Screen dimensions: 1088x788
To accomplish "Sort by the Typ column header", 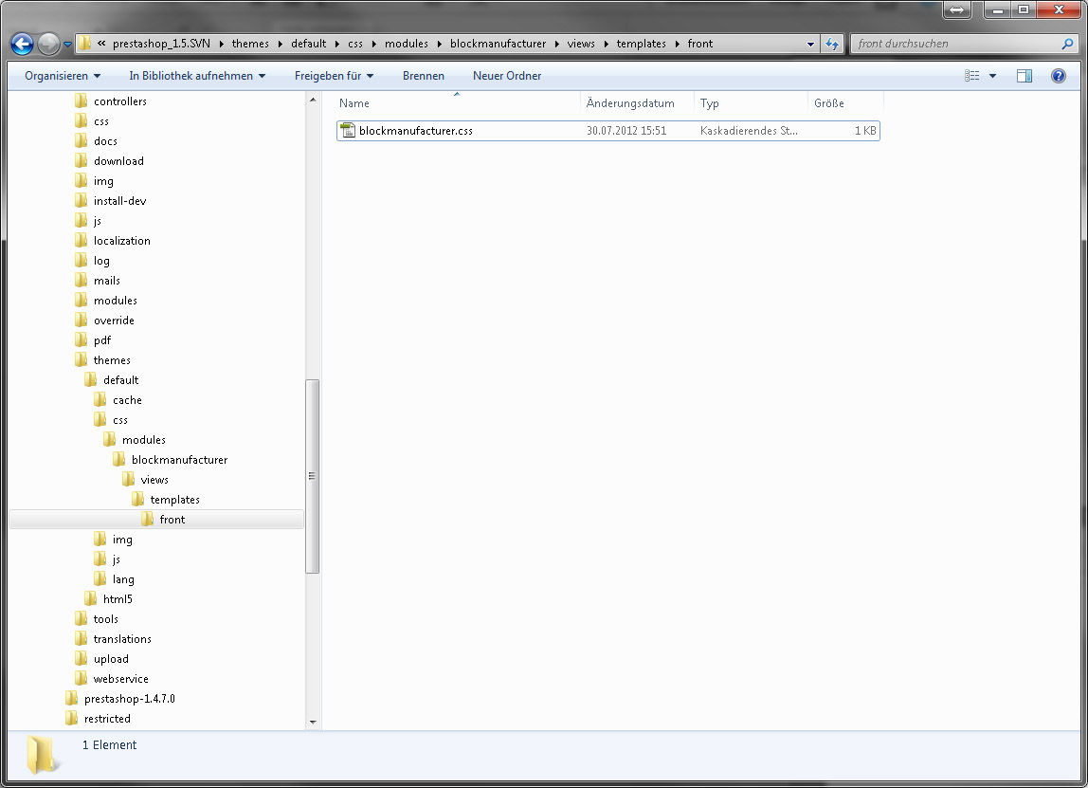I will [751, 102].
